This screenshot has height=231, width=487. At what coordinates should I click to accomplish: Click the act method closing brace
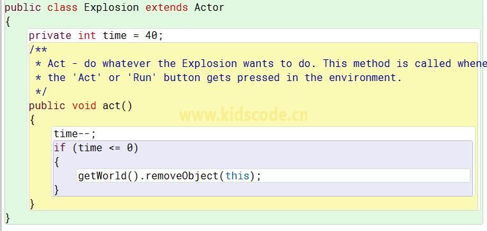32,204
